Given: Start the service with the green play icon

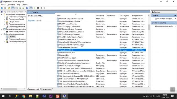Looking at the screenshot, I should tap(35, 8).
